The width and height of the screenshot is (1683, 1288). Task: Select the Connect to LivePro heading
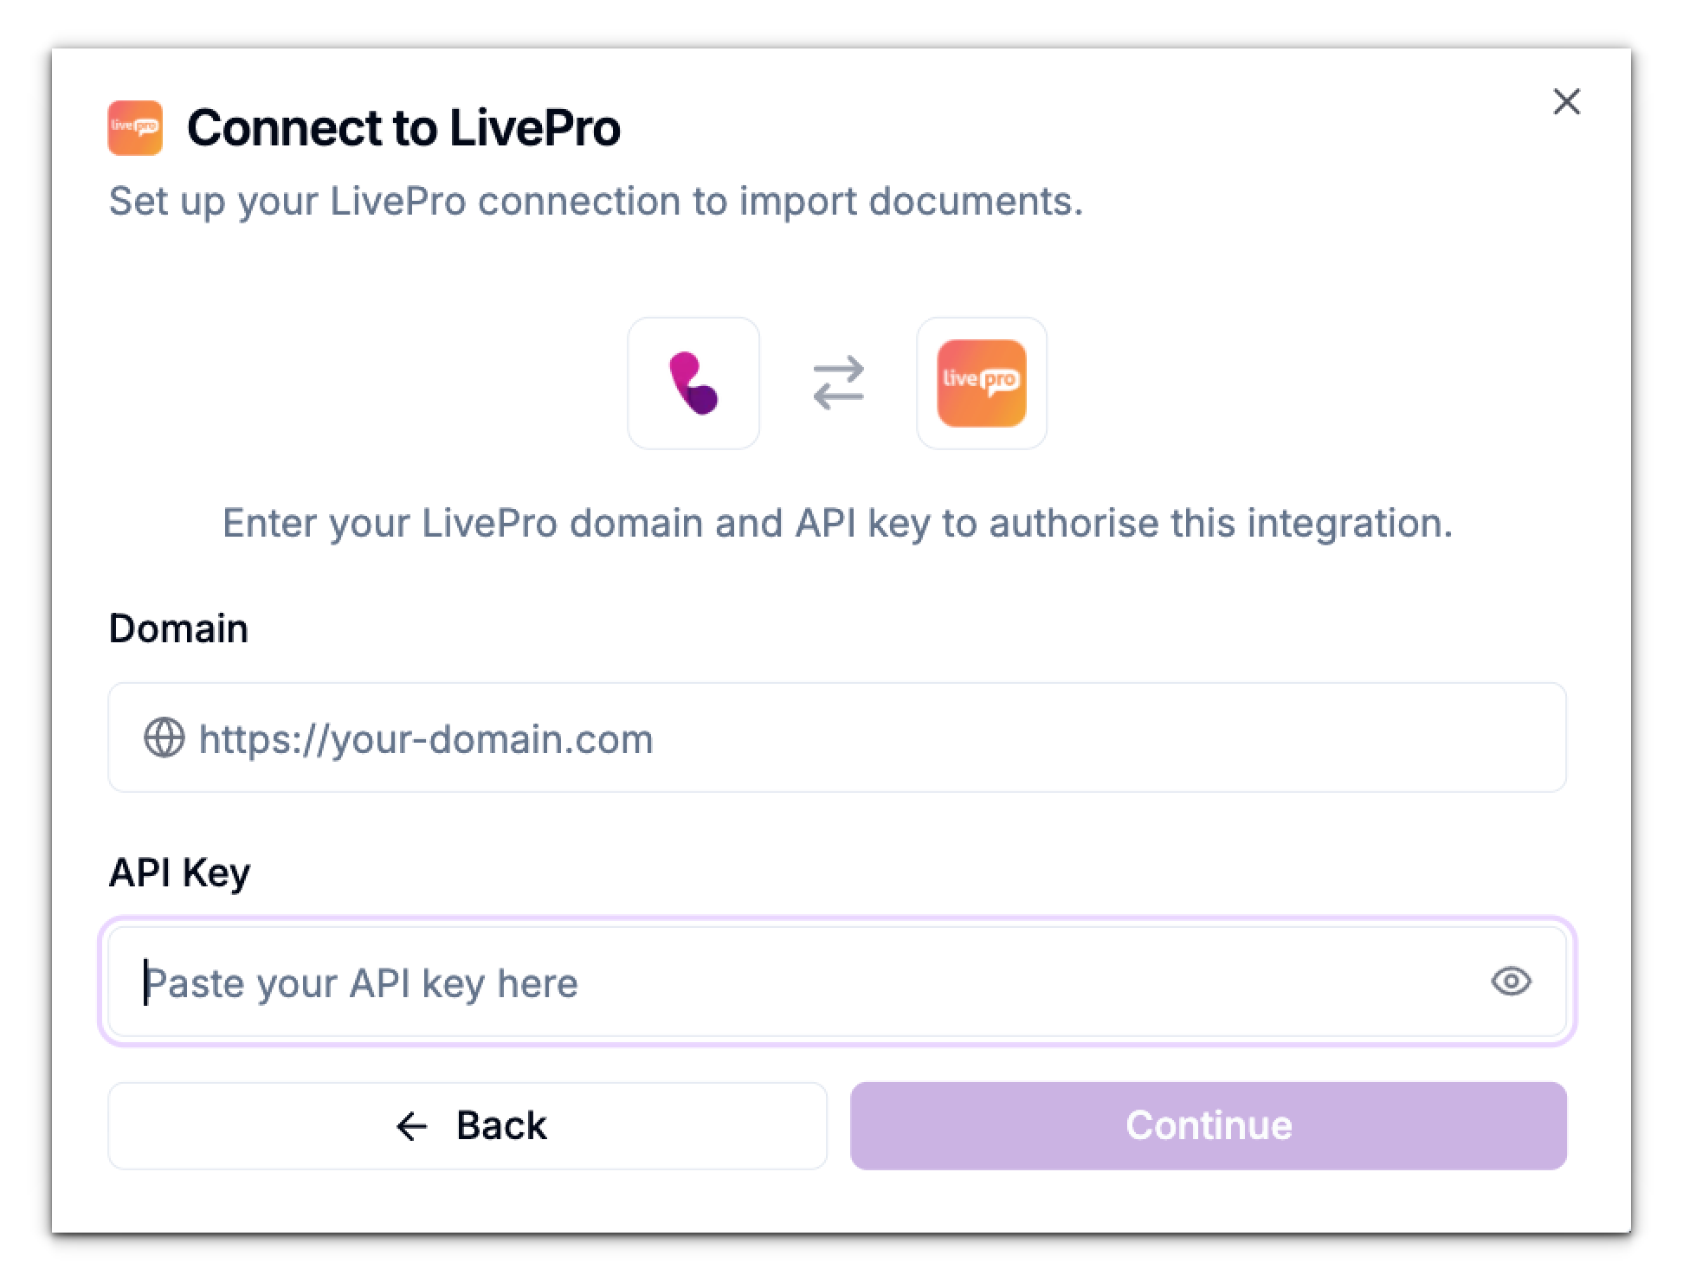click(x=405, y=127)
